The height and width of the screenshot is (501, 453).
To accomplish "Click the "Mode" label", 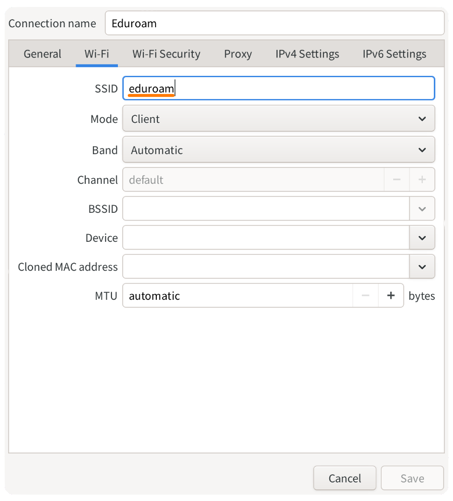I will coord(105,119).
